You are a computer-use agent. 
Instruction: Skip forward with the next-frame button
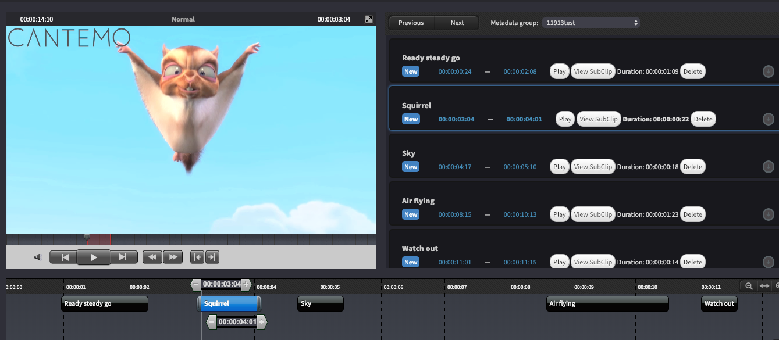click(123, 257)
